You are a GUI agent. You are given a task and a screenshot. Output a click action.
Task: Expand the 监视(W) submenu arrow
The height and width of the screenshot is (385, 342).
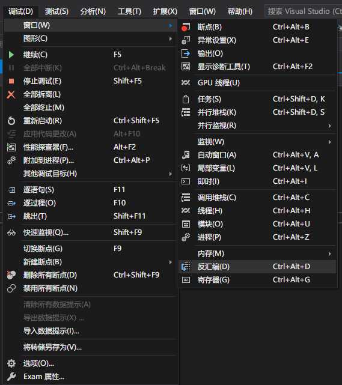330,142
